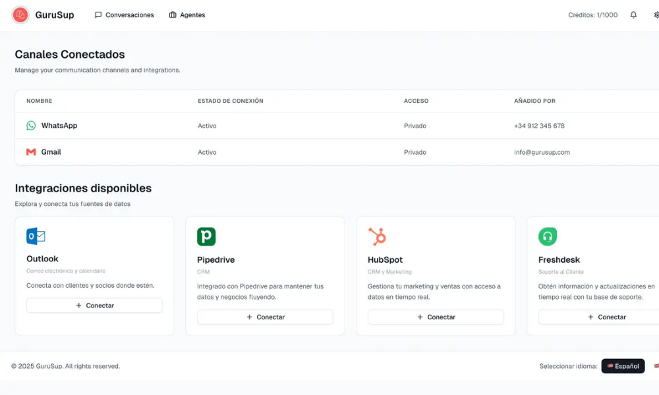Open the Conversaciones menu
This screenshot has width=659, height=395.
125,15
